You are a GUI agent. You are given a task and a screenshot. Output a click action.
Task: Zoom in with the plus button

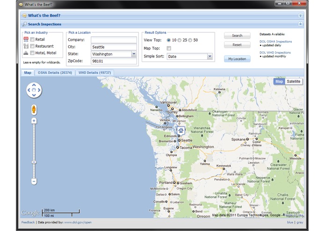point(34,121)
